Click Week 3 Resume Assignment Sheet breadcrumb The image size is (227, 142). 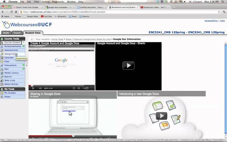[x=88, y=39]
